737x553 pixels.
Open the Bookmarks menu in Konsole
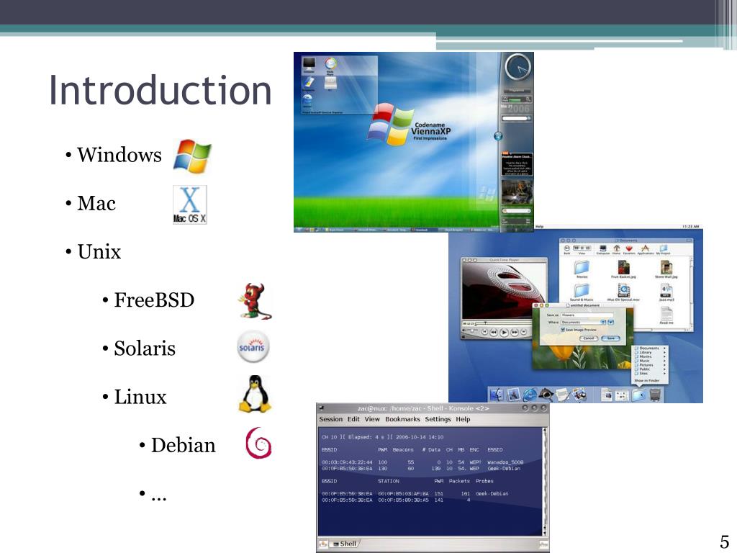tap(402, 419)
